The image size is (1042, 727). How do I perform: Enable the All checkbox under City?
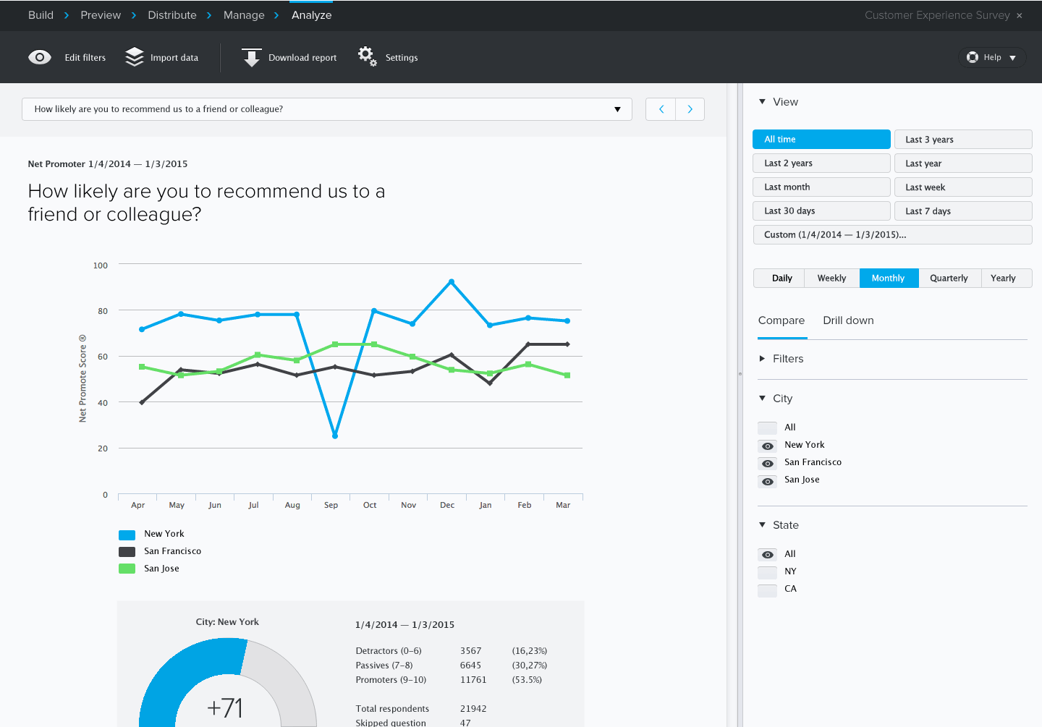coord(767,428)
